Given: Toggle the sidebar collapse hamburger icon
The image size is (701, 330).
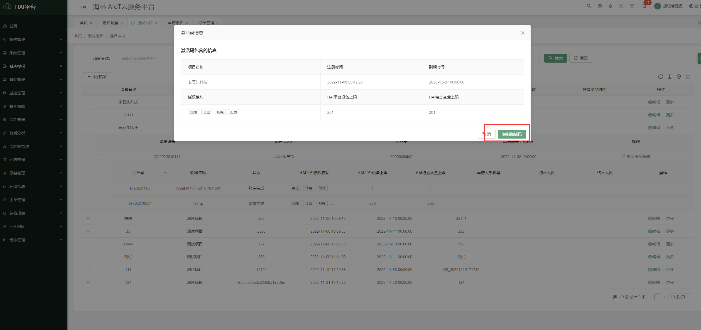Looking at the screenshot, I should [83, 7].
